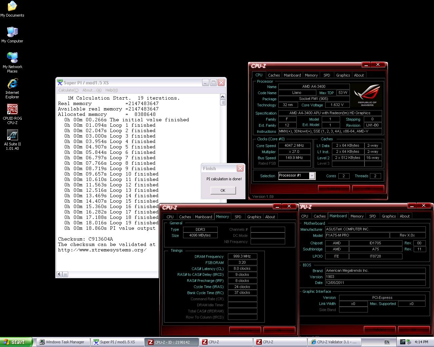Open the My Documents desktop icon
Screen dimensions: 434x347
[12, 9]
